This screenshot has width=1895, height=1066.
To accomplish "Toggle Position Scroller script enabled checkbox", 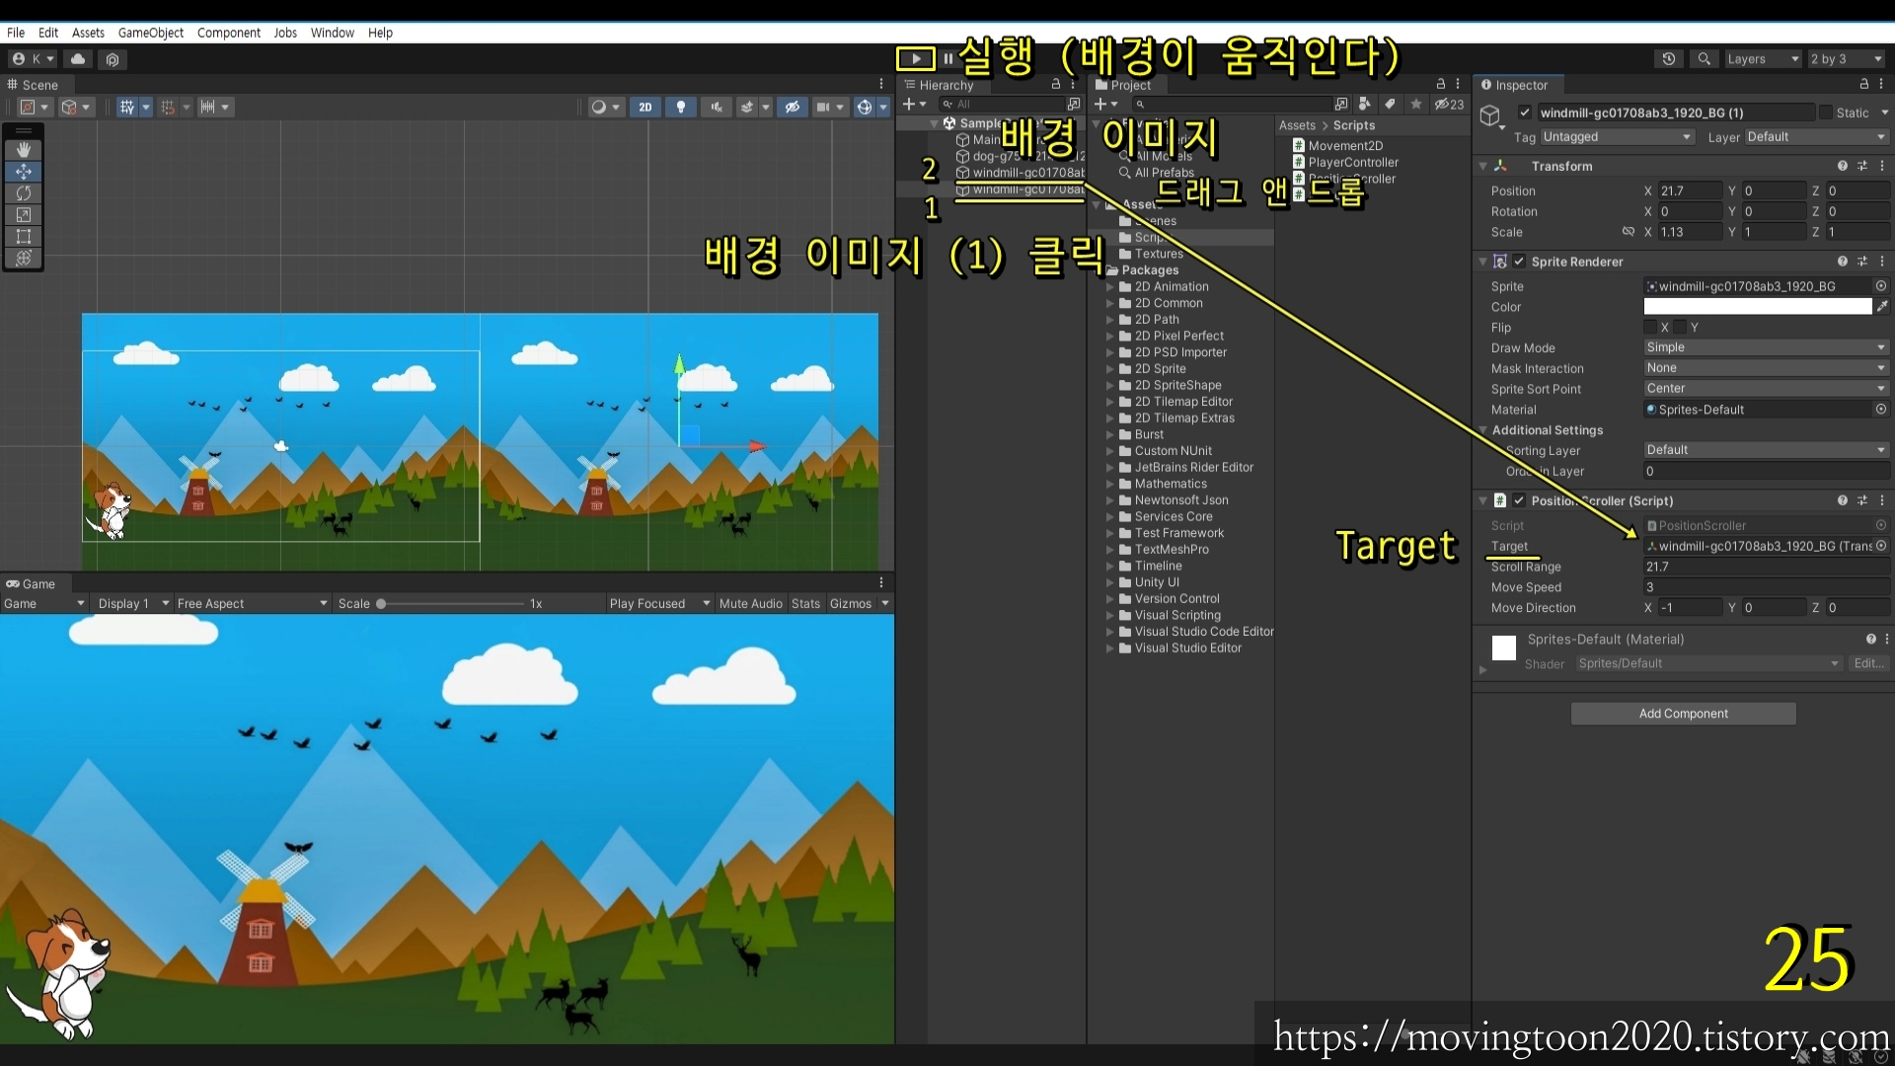I will (1519, 500).
